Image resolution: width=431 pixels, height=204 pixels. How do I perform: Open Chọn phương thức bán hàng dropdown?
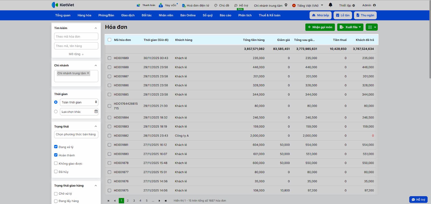[76, 134]
